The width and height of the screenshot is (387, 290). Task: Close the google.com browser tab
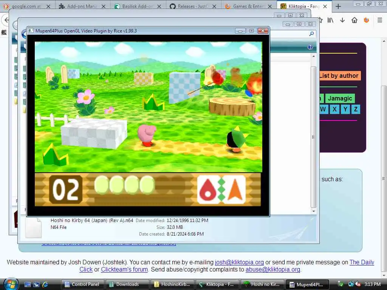(x=49, y=6)
